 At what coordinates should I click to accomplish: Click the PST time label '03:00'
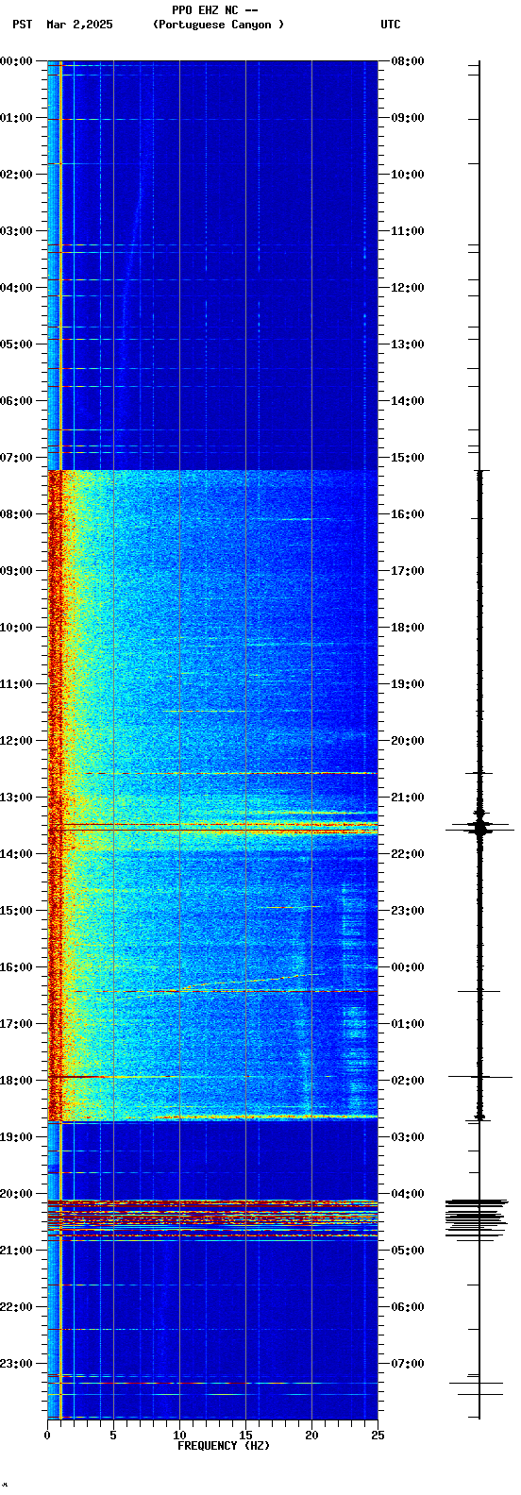pyautogui.click(x=16, y=231)
